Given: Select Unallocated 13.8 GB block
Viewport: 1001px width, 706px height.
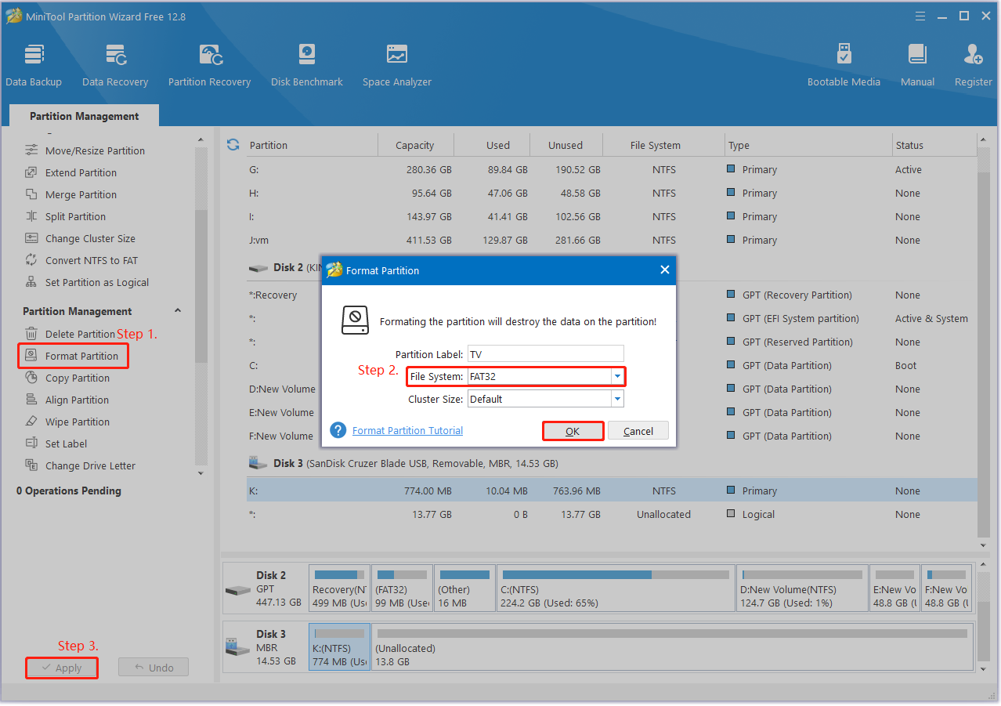Looking at the screenshot, I should (672, 647).
